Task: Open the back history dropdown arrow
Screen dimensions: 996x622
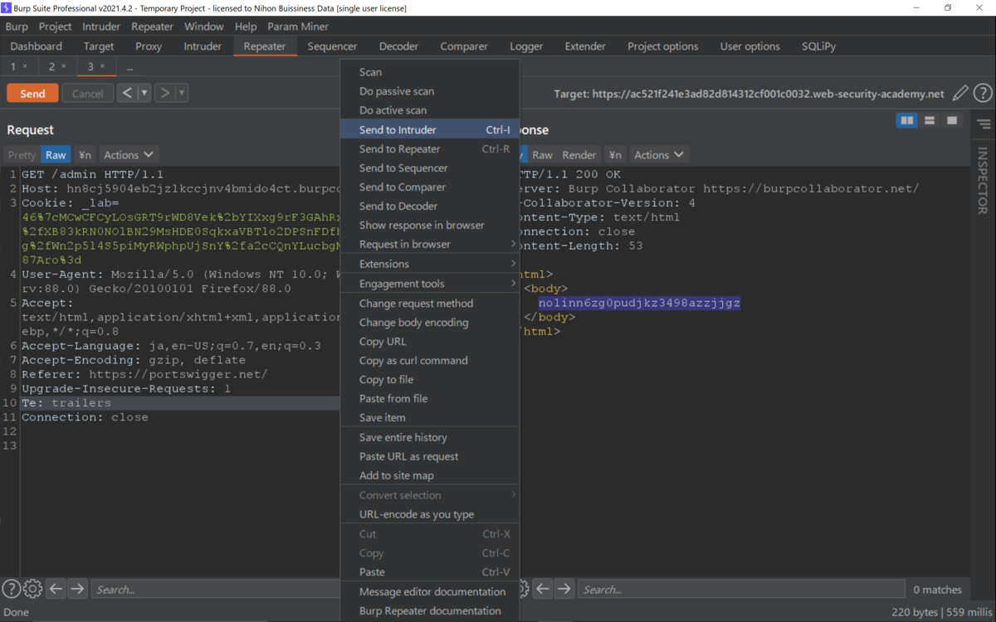Action: [x=144, y=93]
